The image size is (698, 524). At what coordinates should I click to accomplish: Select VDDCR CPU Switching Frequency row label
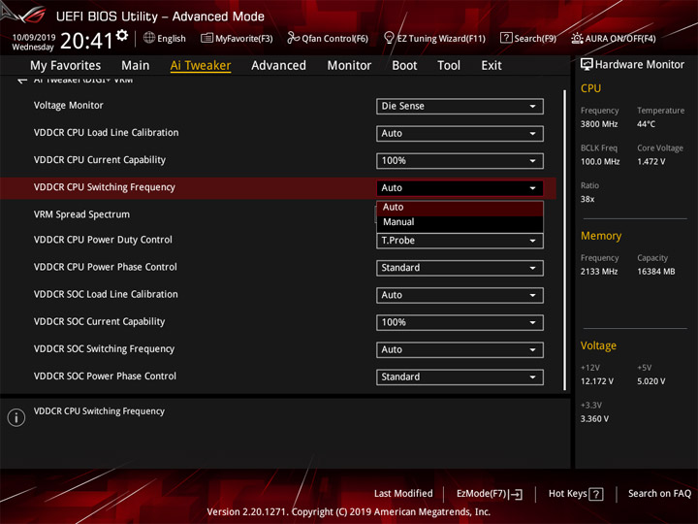(105, 187)
